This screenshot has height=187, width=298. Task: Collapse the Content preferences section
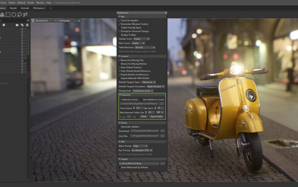[119, 56]
